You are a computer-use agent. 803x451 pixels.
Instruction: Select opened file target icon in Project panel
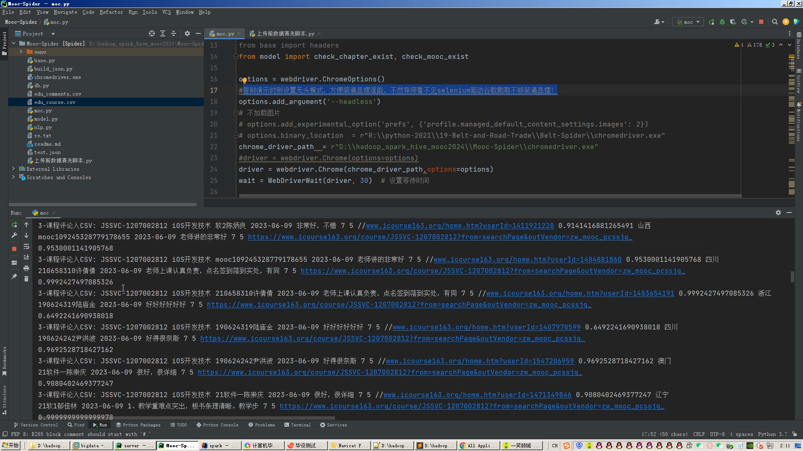point(152,33)
